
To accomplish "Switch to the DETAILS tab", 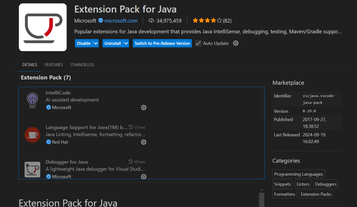I will (30, 65).
